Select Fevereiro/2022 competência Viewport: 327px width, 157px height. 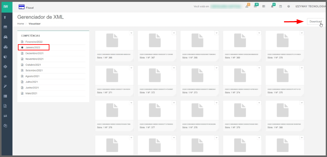pyautogui.click(x=34, y=42)
